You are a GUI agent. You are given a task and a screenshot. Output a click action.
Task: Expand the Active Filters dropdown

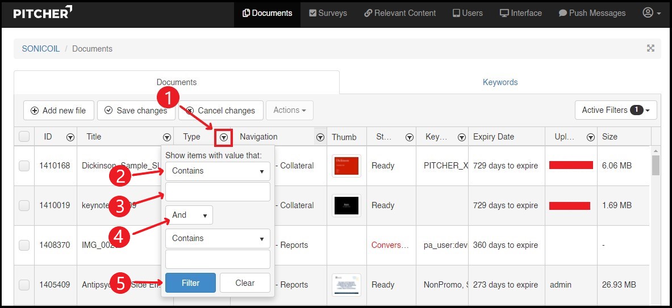point(616,110)
